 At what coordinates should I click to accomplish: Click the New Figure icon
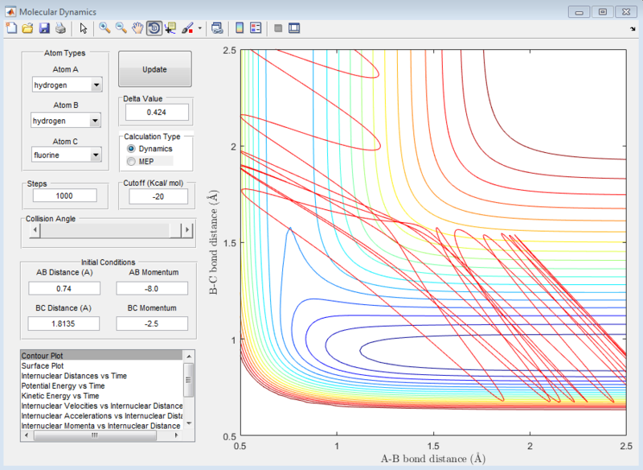click(11, 28)
